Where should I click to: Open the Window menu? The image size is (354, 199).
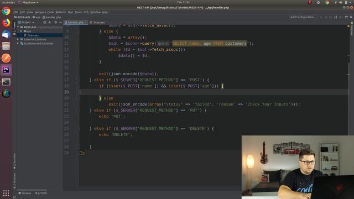coord(95,12)
